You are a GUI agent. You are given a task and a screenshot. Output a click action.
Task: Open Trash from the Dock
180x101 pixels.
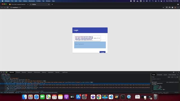pos(156,97)
